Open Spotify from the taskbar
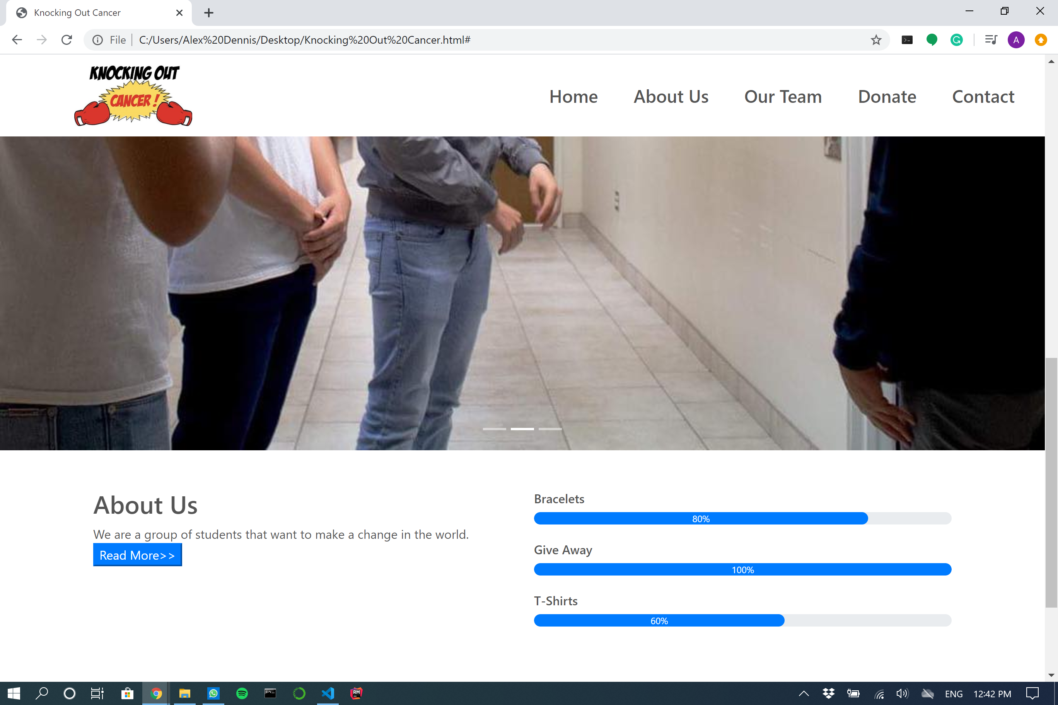The image size is (1058, 705). (242, 693)
